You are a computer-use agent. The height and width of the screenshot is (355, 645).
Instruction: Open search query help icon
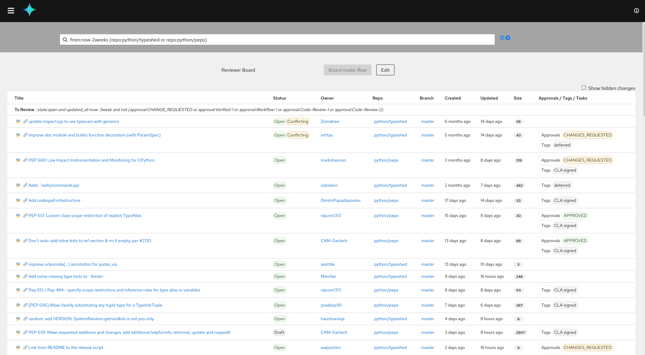[x=502, y=38]
